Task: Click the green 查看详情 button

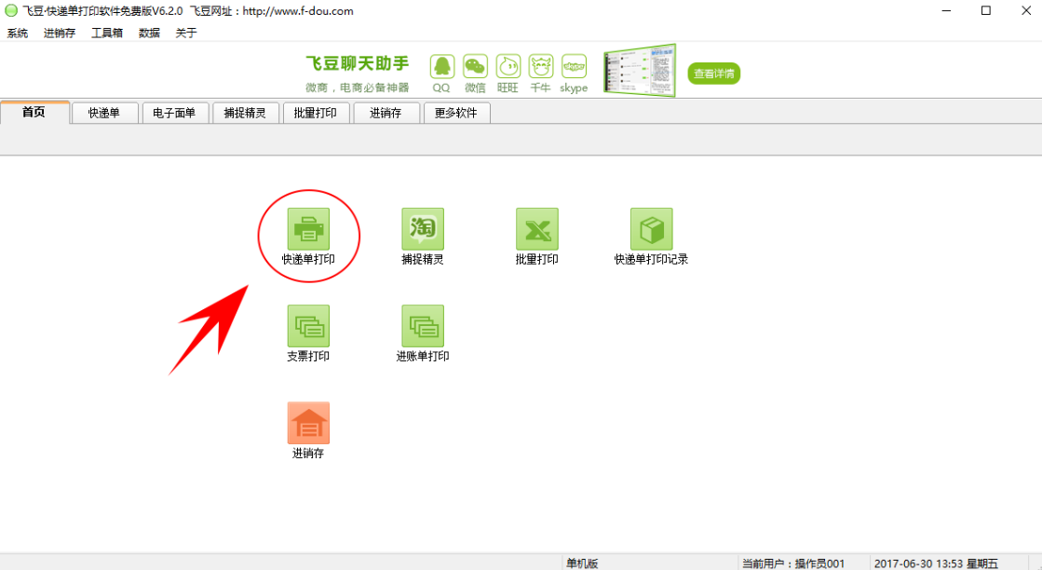Action: pyautogui.click(x=713, y=74)
